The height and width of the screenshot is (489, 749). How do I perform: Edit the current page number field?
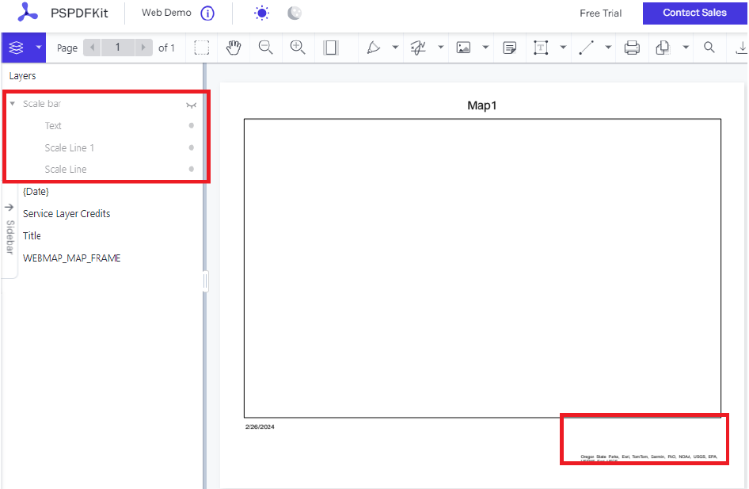(x=117, y=48)
